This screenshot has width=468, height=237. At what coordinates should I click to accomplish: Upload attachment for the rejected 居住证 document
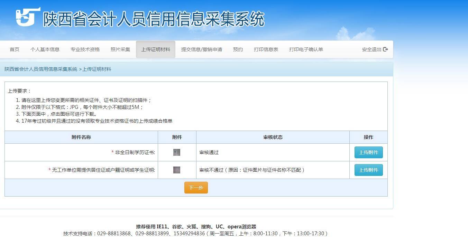pos(368,170)
